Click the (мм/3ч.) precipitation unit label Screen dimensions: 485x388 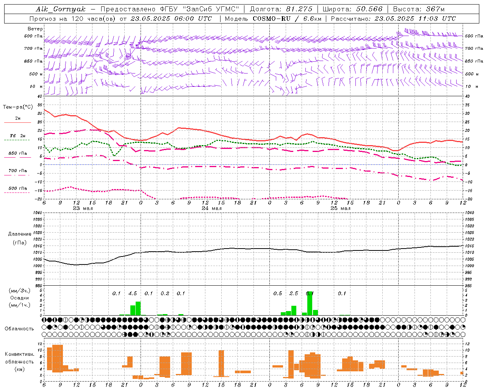click(x=20, y=291)
